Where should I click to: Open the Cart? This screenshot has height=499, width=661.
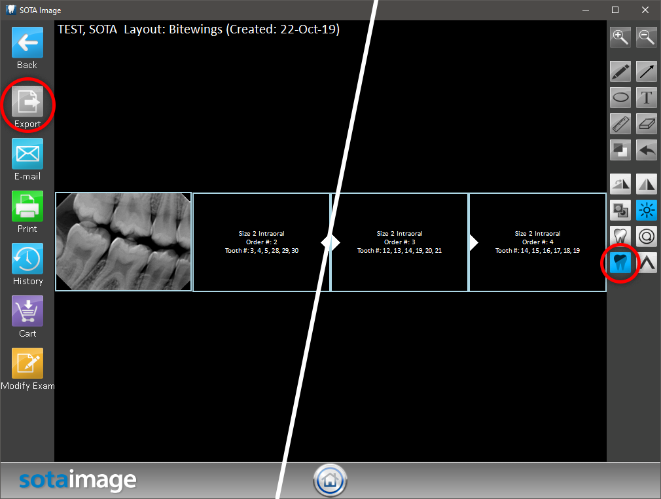[x=27, y=312]
